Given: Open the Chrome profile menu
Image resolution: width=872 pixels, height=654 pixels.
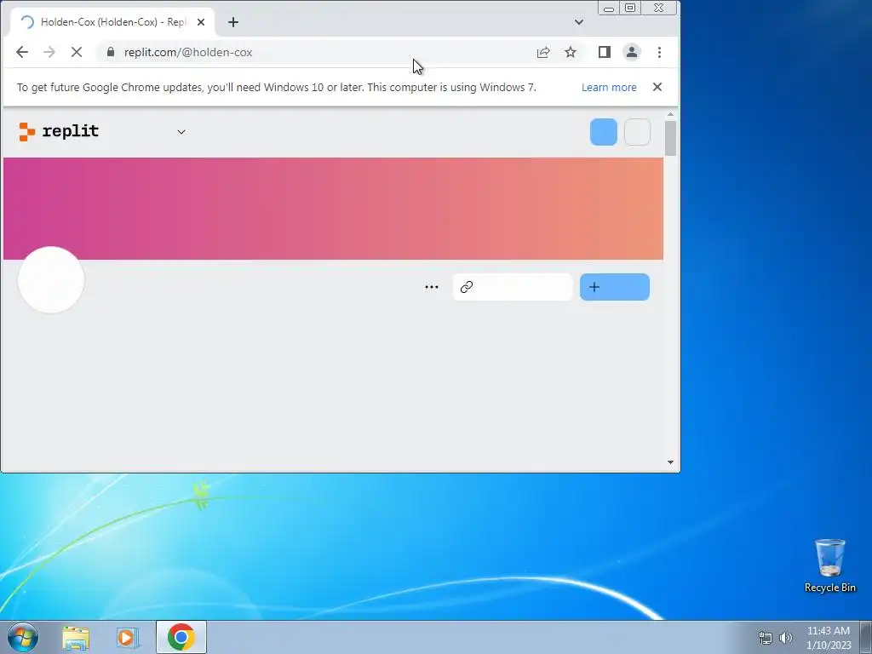Looking at the screenshot, I should 632,52.
